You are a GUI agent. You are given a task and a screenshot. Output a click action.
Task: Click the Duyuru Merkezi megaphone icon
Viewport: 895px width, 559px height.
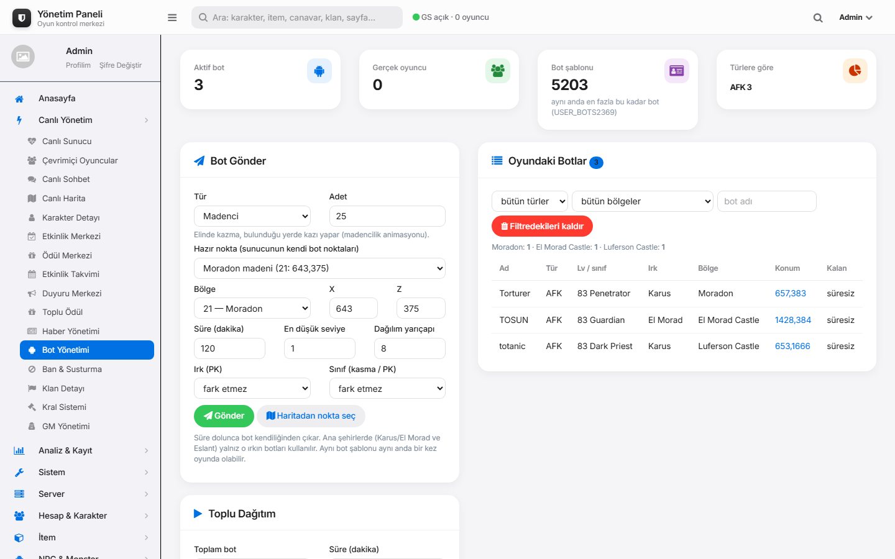tap(32, 294)
